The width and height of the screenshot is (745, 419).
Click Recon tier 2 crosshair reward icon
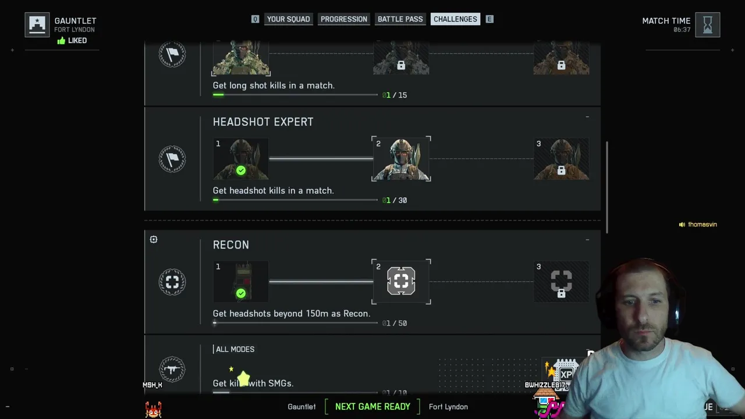point(401,282)
